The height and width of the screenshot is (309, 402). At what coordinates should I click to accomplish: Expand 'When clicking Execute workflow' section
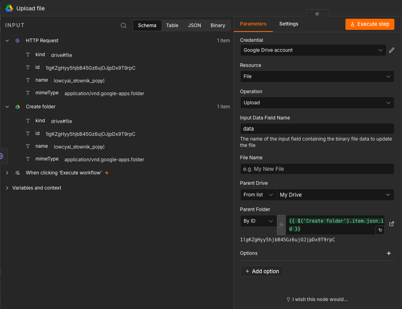tap(7, 173)
